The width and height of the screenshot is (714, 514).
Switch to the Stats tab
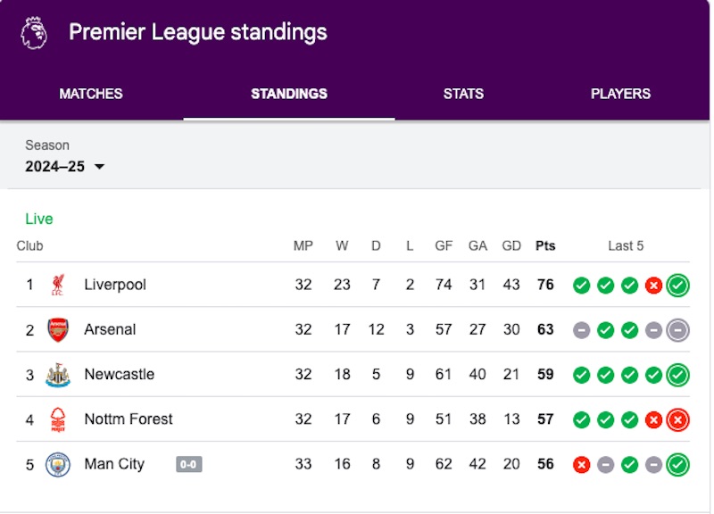[463, 94]
